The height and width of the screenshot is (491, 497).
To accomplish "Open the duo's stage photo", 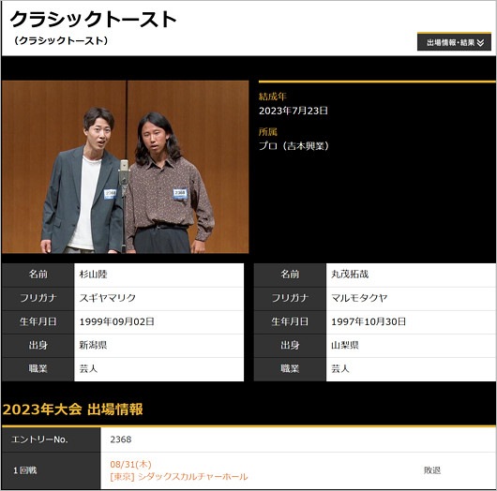I will pos(126,167).
